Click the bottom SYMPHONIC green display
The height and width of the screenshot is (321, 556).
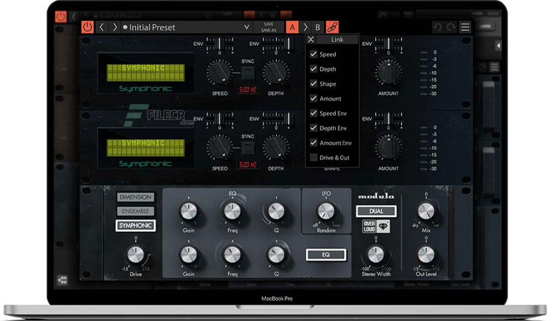click(146, 147)
